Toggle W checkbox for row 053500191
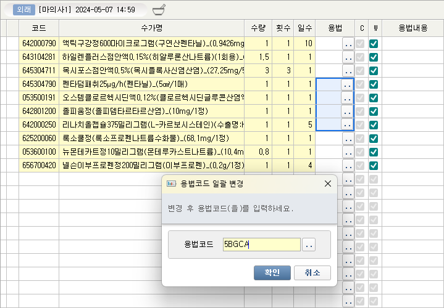This screenshot has height=308, width=444. [374, 98]
